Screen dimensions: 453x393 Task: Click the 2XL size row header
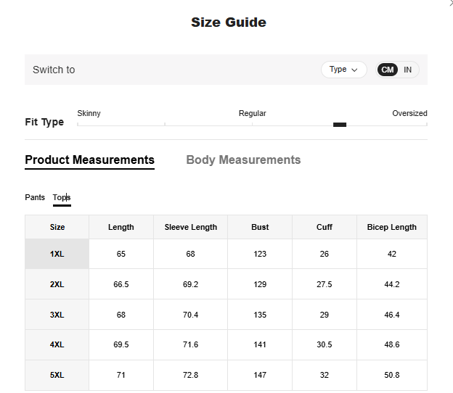pyautogui.click(x=57, y=285)
